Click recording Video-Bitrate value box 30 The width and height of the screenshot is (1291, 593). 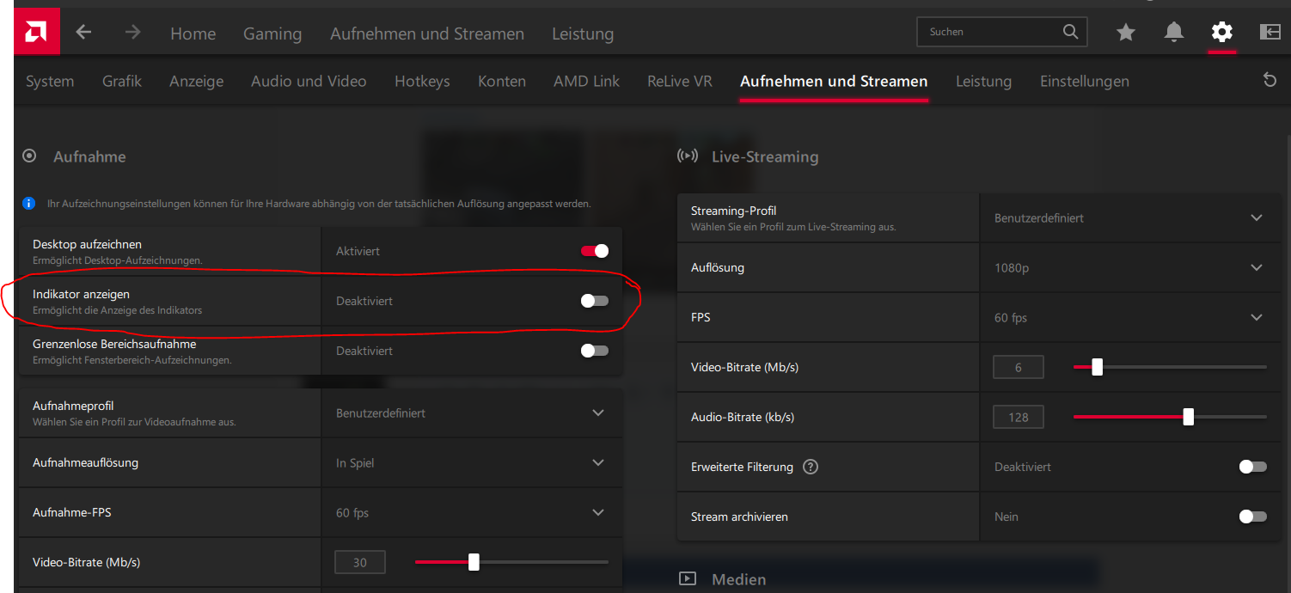point(360,562)
